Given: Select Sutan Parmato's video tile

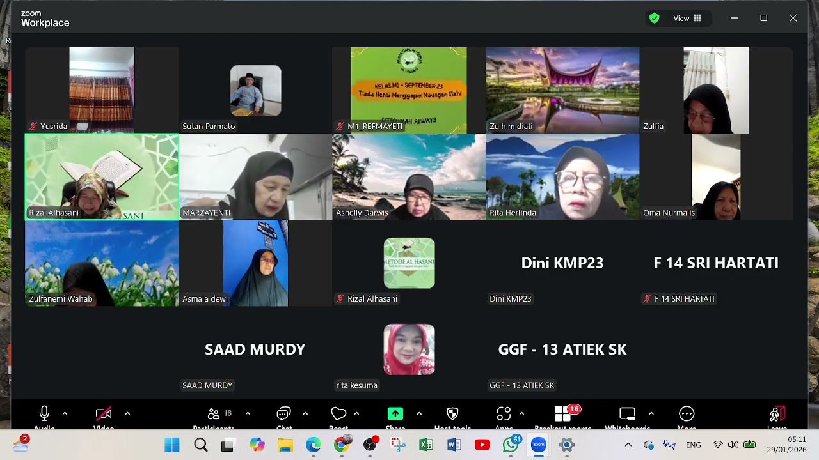Looking at the screenshot, I should pos(255,90).
